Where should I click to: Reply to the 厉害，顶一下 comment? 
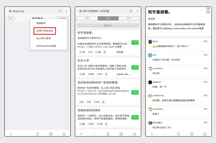(x=205, y=82)
